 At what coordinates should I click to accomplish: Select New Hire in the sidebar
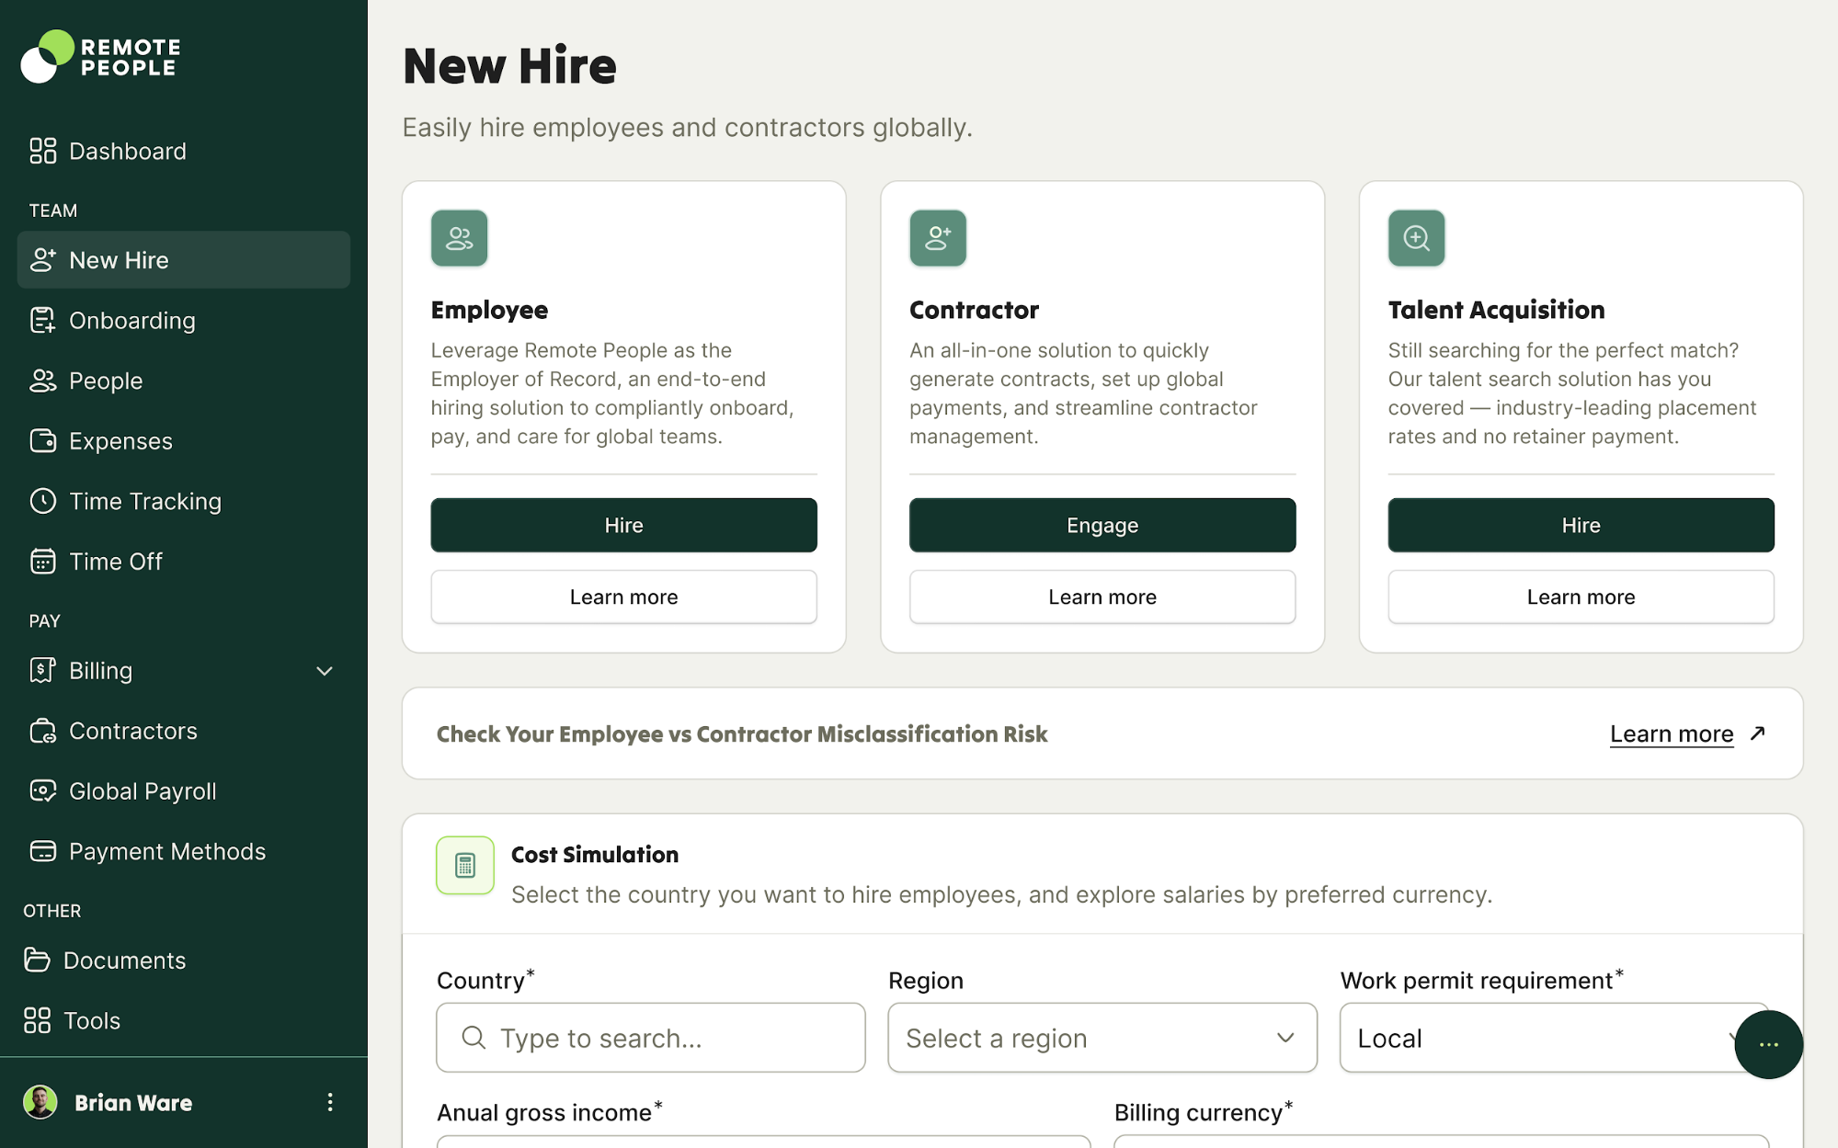(118, 259)
